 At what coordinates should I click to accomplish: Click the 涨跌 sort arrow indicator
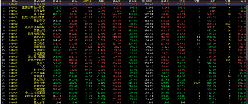pyautogui.click(x=90, y=1)
